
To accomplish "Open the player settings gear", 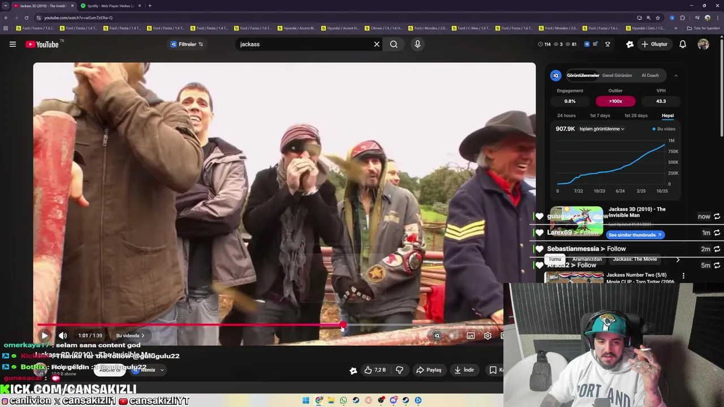I will (x=488, y=336).
